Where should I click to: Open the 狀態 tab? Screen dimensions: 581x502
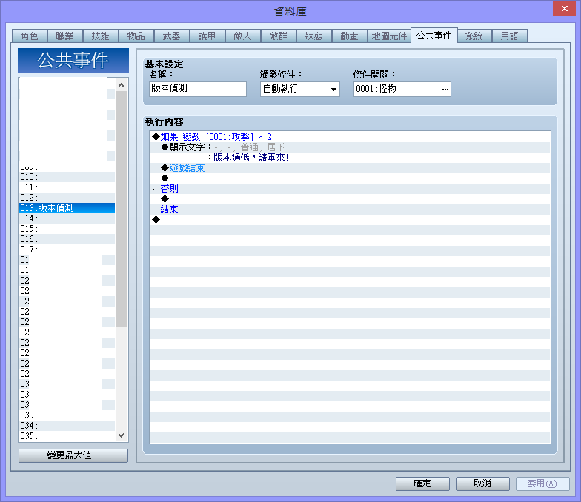point(314,36)
